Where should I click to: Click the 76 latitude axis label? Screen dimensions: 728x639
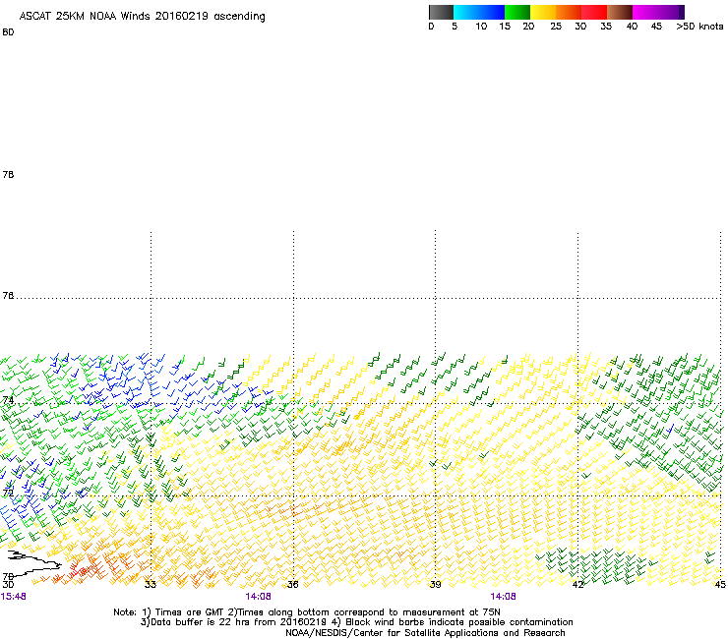8,296
